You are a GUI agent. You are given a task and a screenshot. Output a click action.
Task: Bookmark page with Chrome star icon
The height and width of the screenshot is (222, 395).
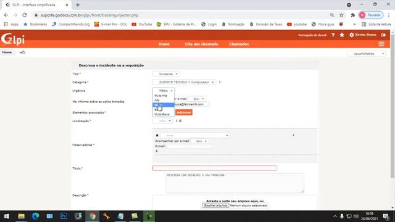click(x=341, y=15)
